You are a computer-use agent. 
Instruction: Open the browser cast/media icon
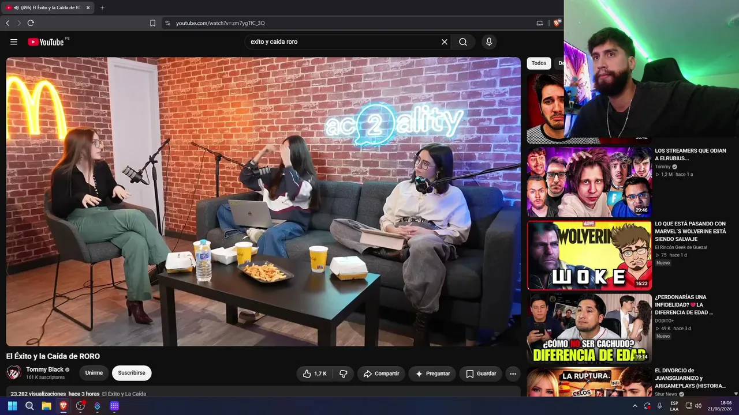click(540, 23)
